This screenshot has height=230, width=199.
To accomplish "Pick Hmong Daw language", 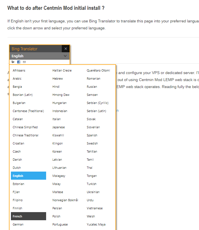I will (x=61, y=95).
